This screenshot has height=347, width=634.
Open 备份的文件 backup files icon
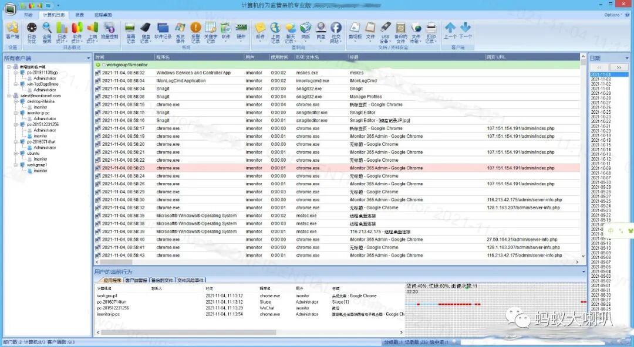tap(401, 32)
